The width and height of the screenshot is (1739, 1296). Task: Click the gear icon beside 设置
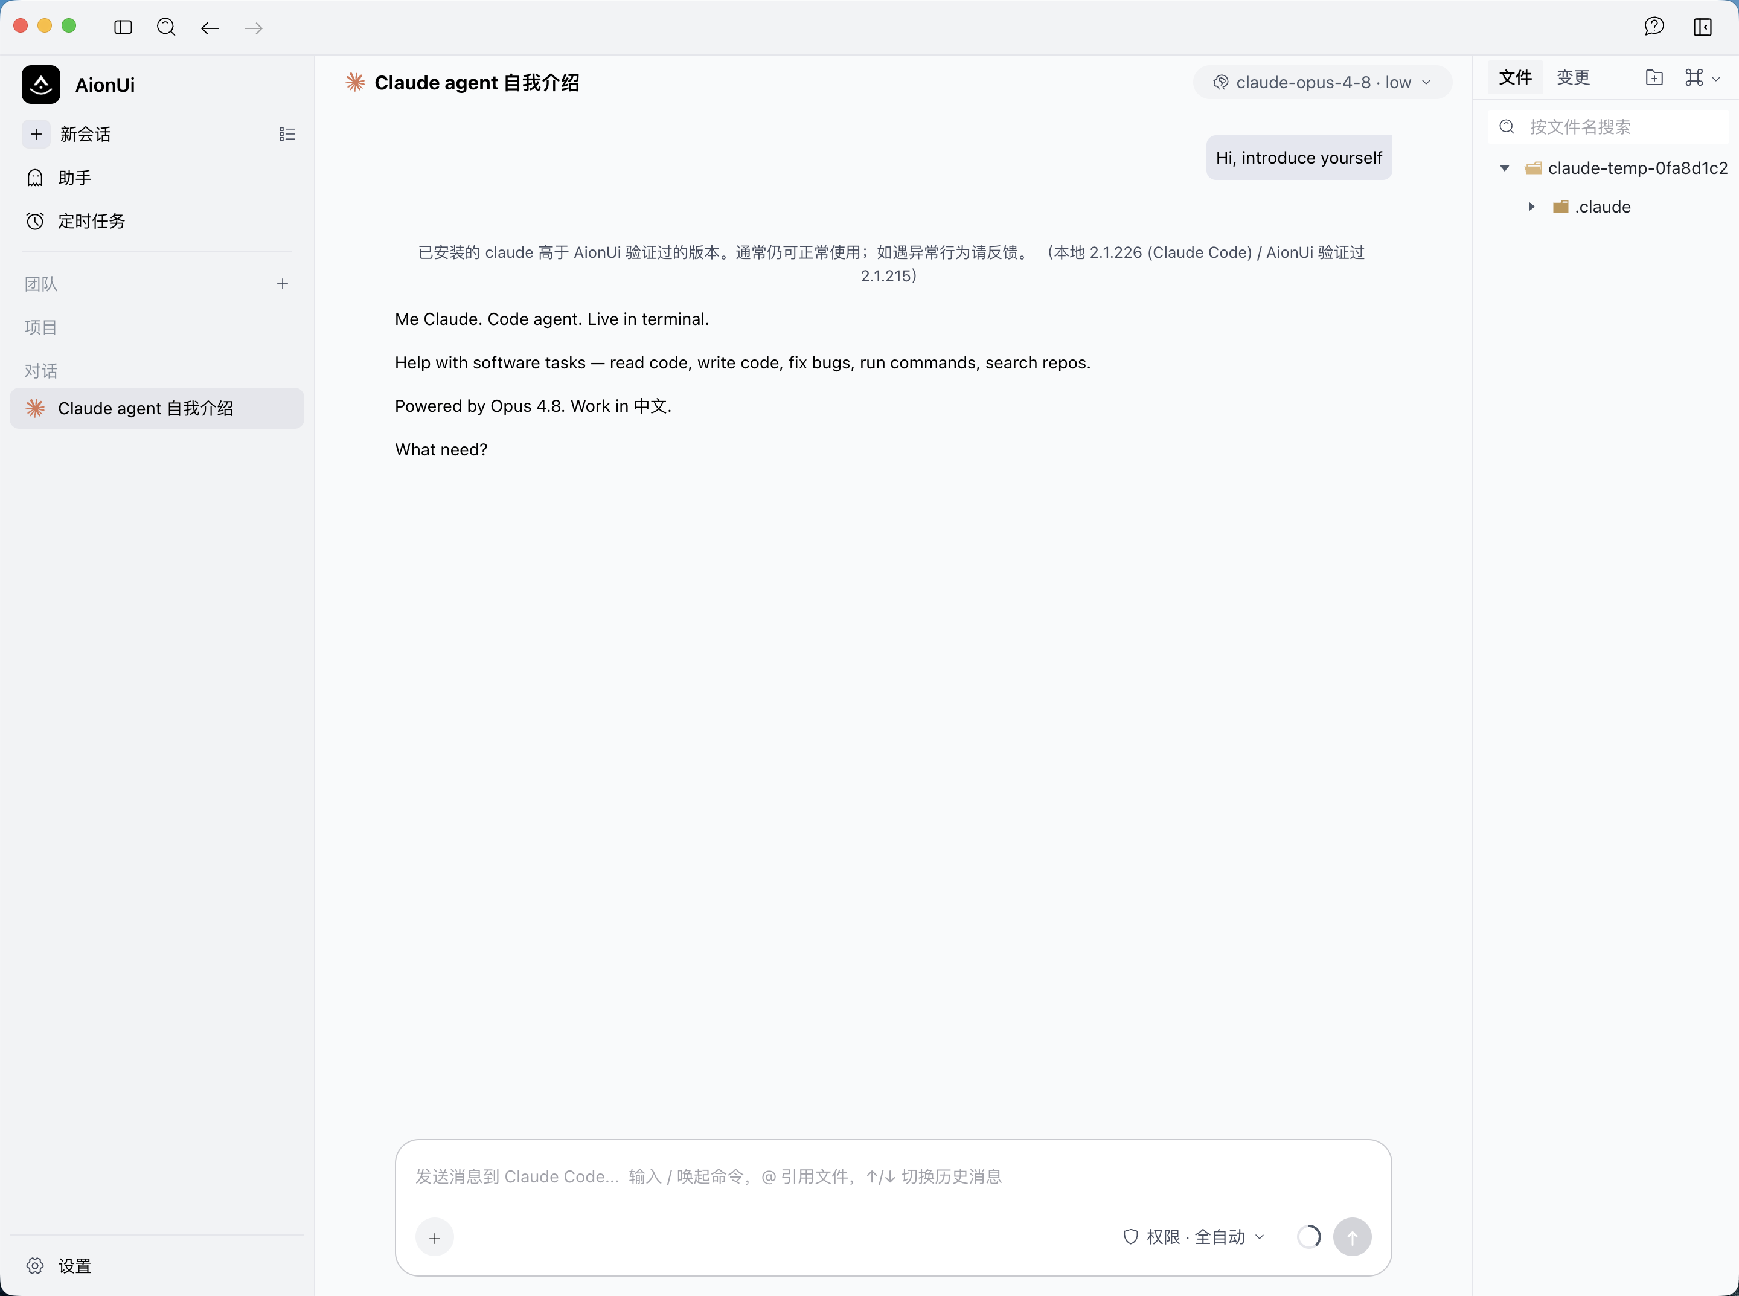[x=35, y=1265]
